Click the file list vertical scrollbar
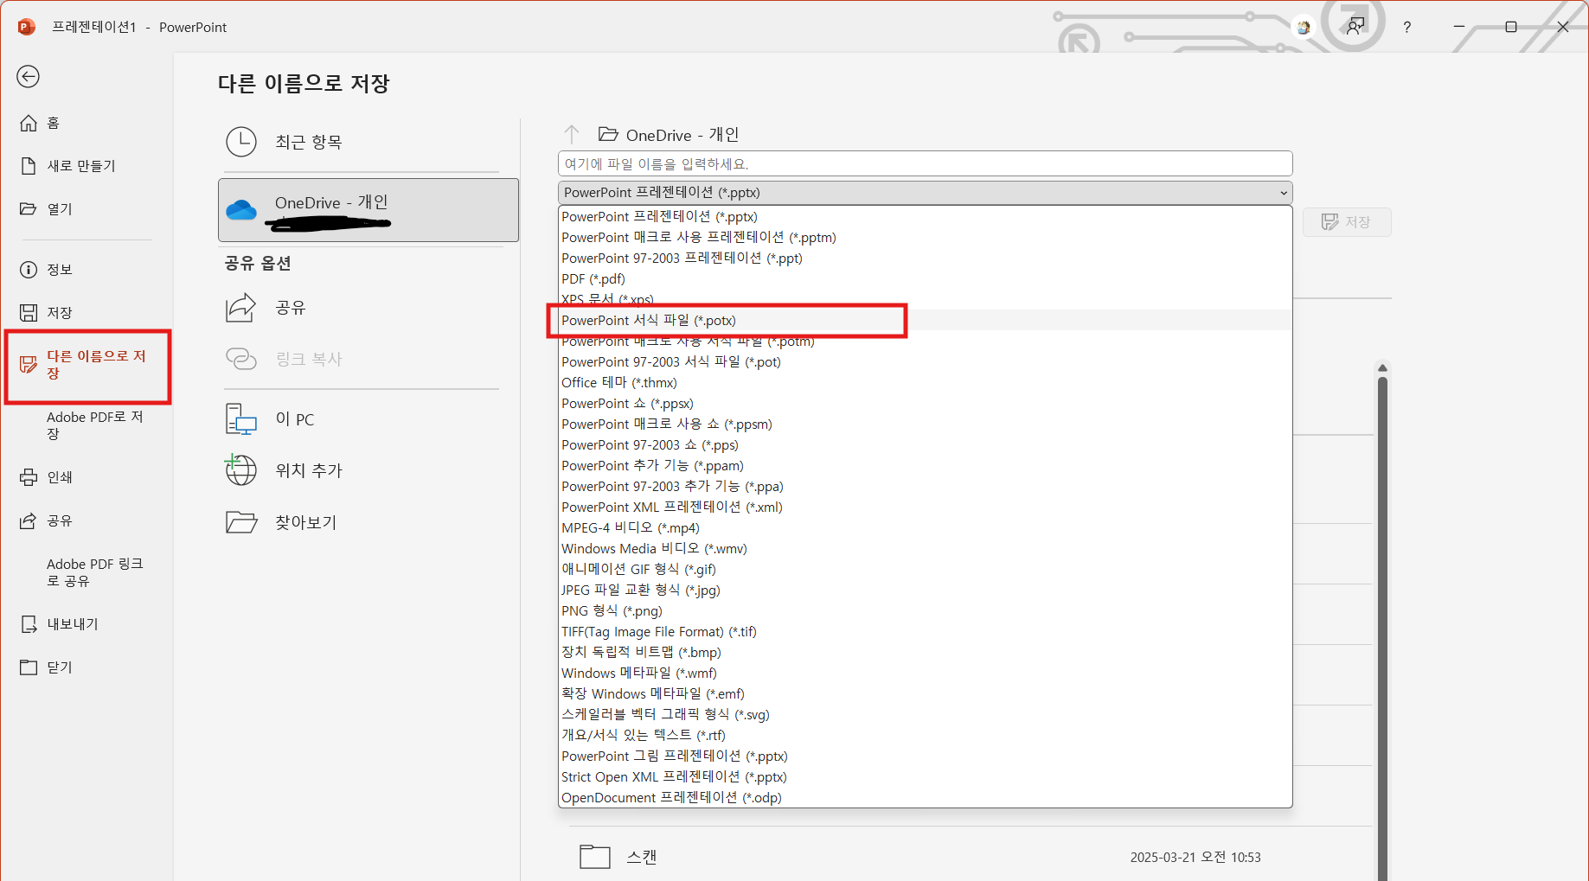Screen dimensions: 1589x881 (x=1382, y=629)
